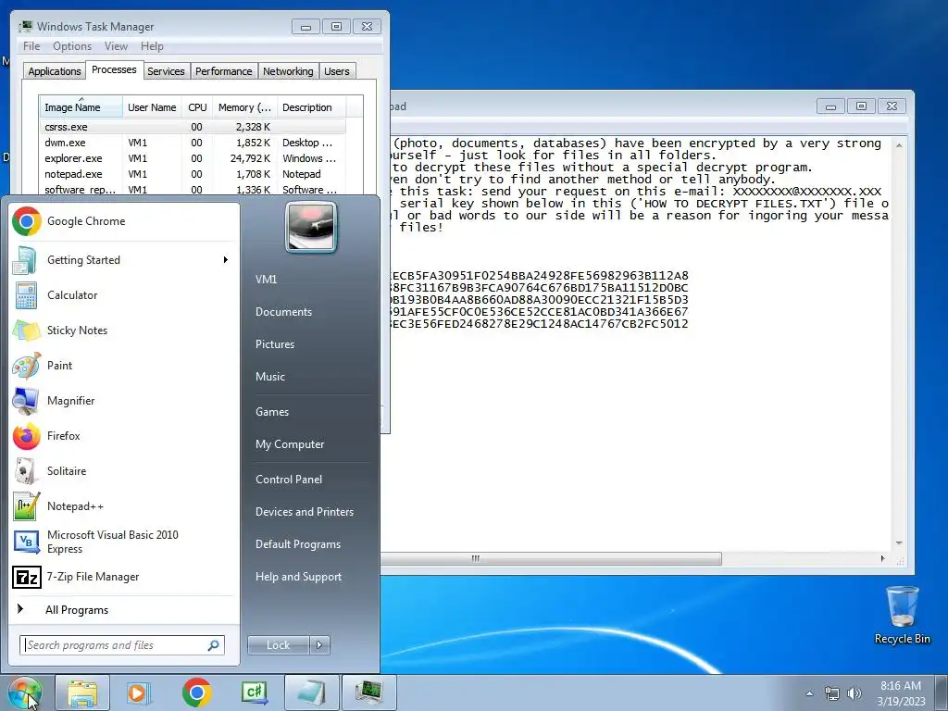
Task: Open Documents from Start menu
Action: coord(283,312)
